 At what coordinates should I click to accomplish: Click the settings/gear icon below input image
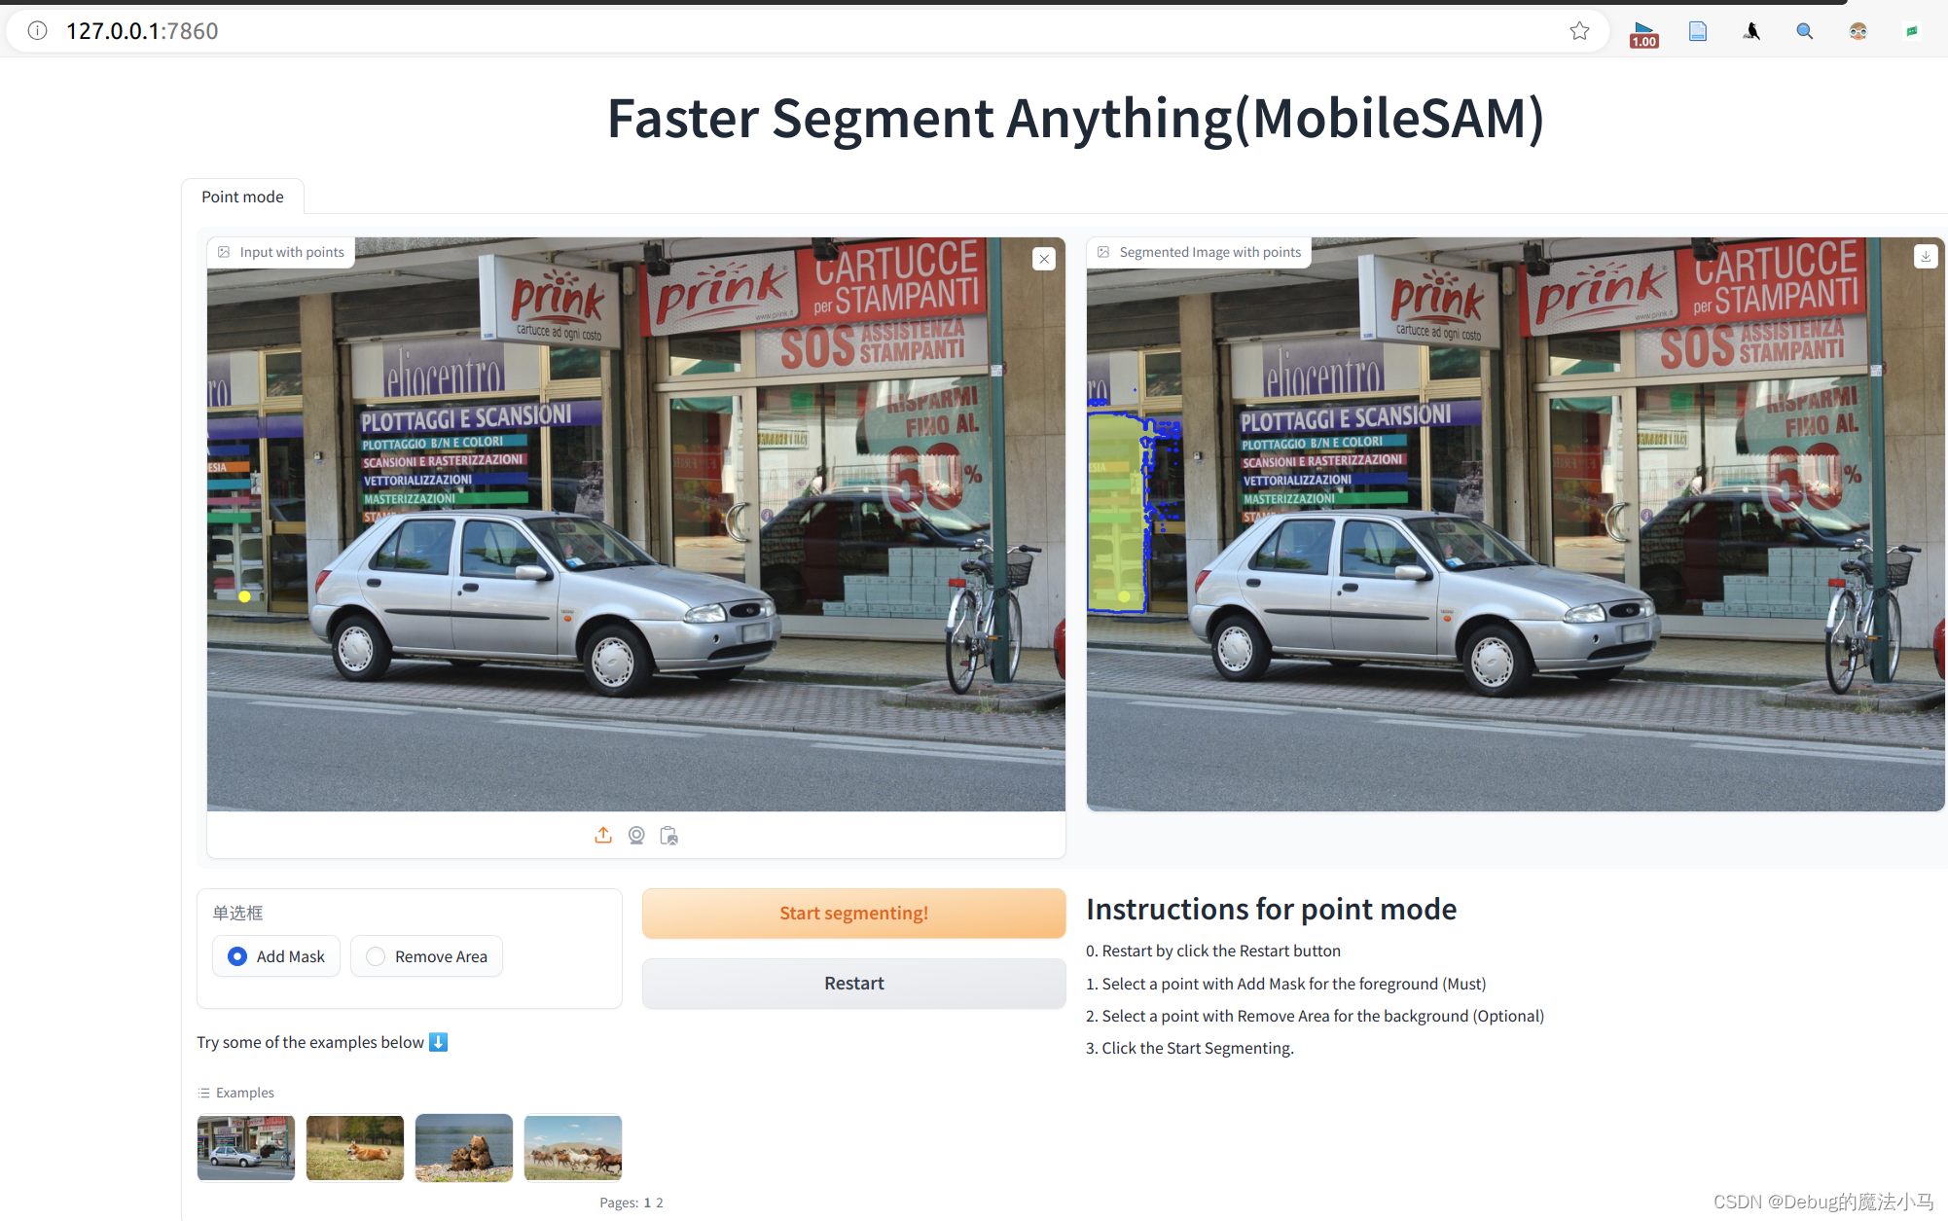tap(635, 834)
